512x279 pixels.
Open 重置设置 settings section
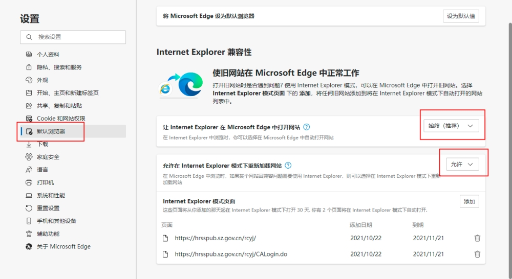pos(73,208)
